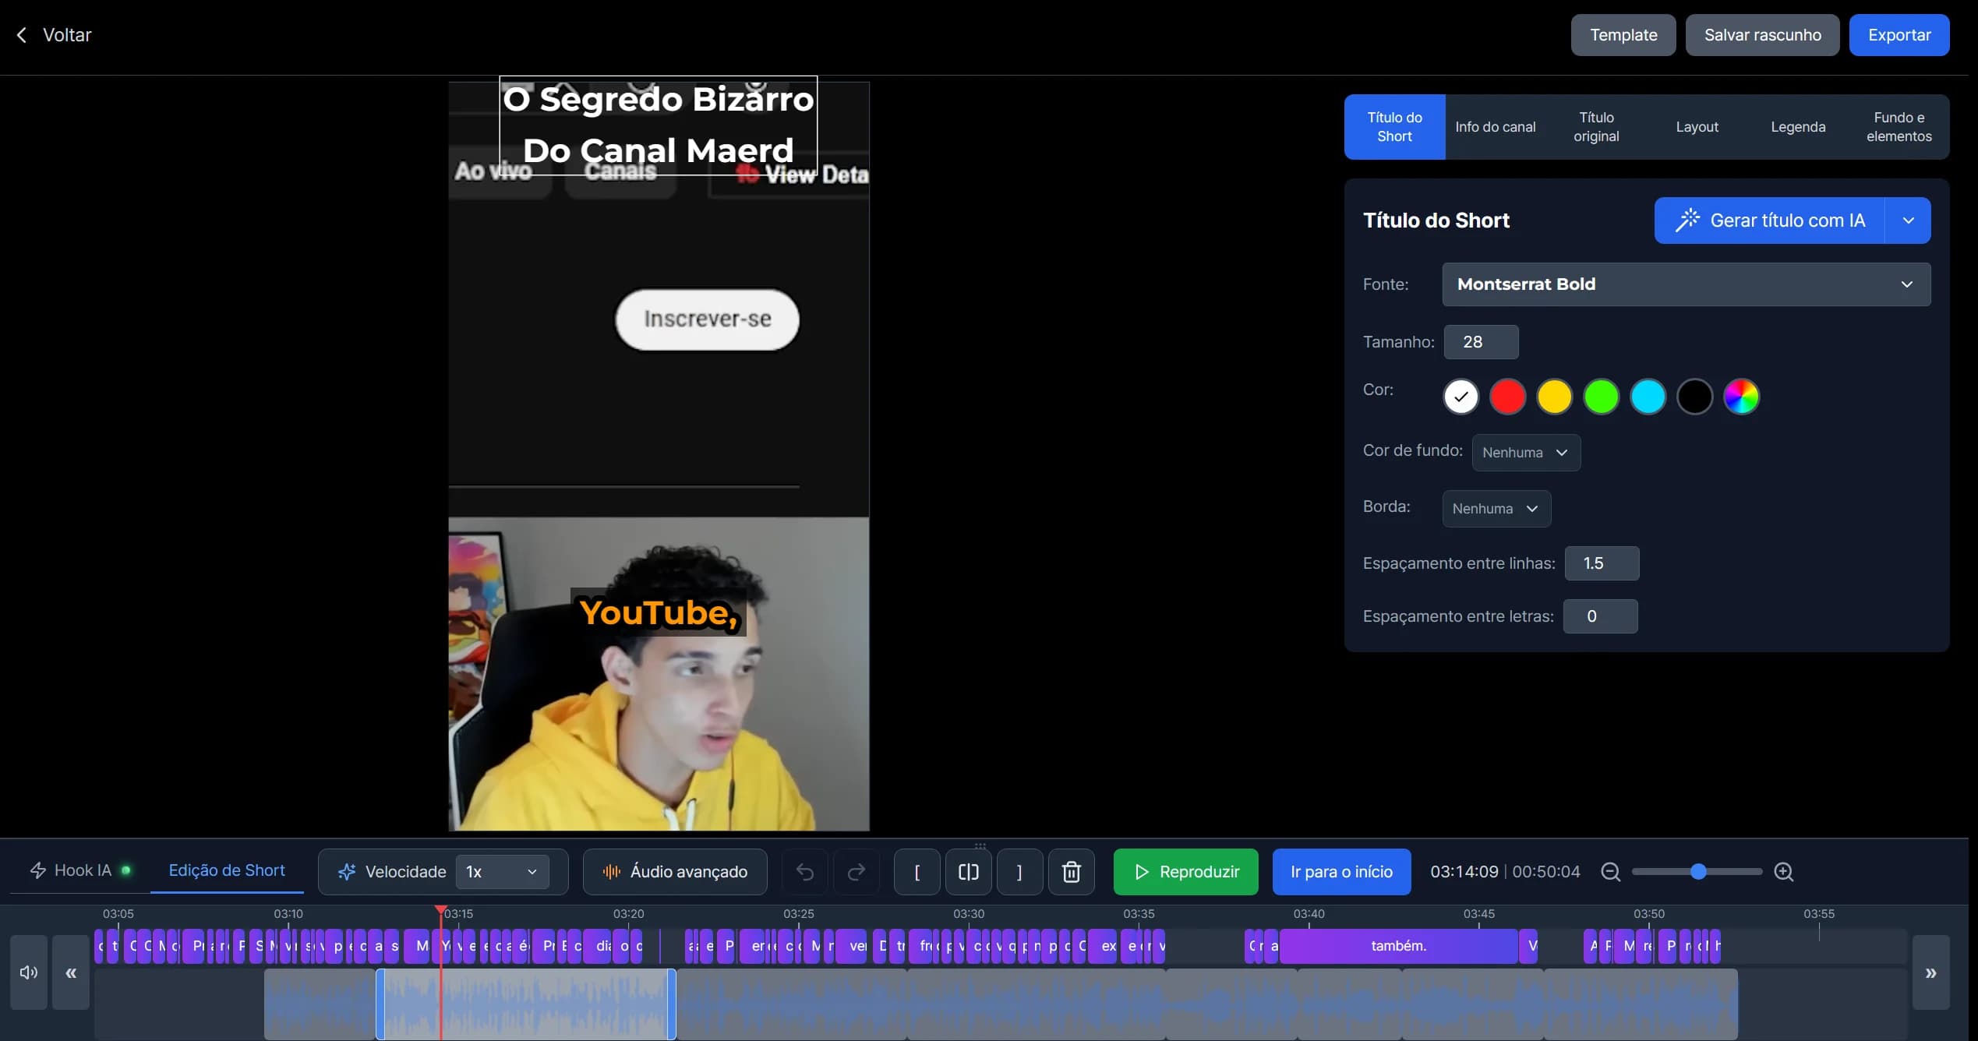Click Reproduzir to play the video
Viewport: 1978px width, 1041px height.
pos(1185,871)
